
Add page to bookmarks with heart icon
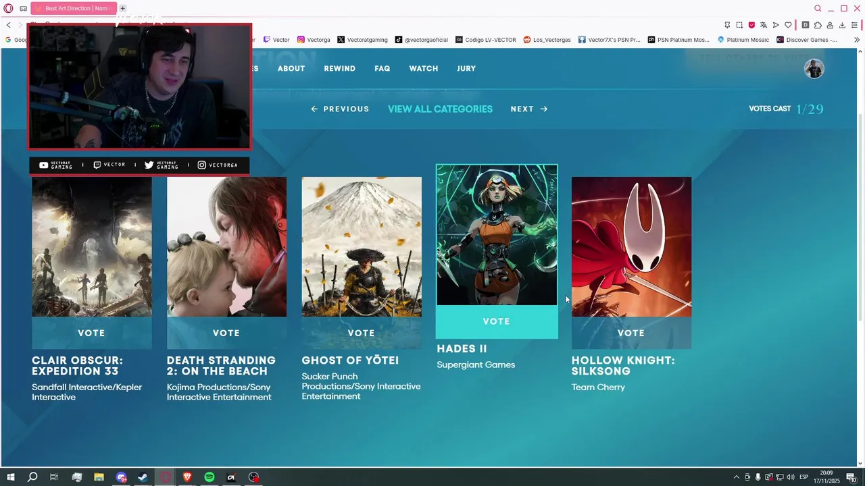788,25
